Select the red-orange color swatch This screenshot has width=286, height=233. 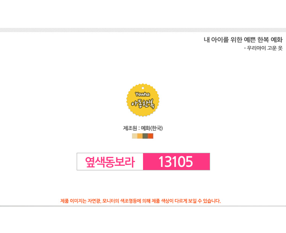pyautogui.click(x=151, y=136)
